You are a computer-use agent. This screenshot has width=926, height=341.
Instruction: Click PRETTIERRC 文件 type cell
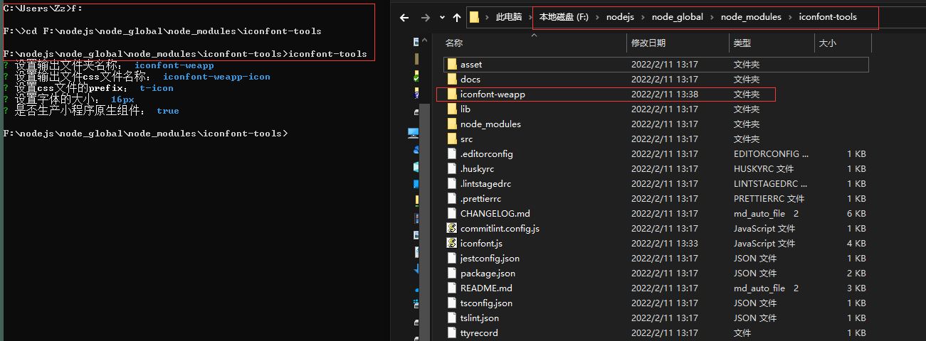coord(769,199)
